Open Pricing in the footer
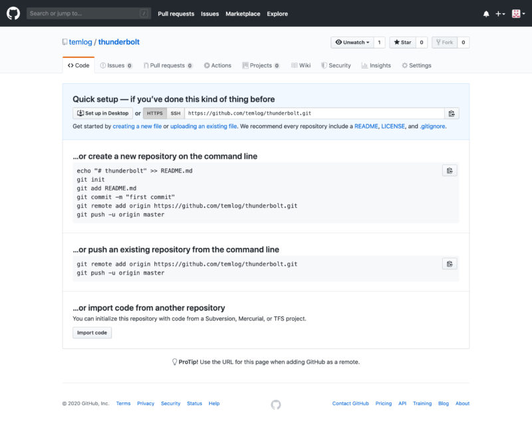 [384, 404]
